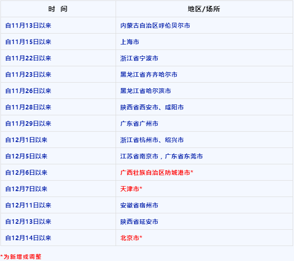The width and height of the screenshot is (294, 261).
Task: Click the 陕西省西安市、咸阳市 cell
Action: (x=204, y=107)
